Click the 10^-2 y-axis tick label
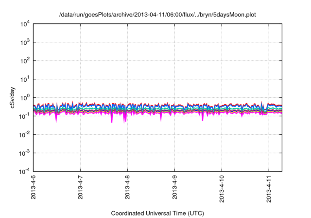311x218 pixels. pos(24,135)
